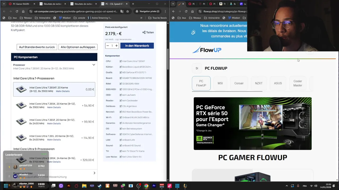The image size is (339, 190).
Task: Open Anime/série bookmark folder in CSL window
Action: coord(42,18)
